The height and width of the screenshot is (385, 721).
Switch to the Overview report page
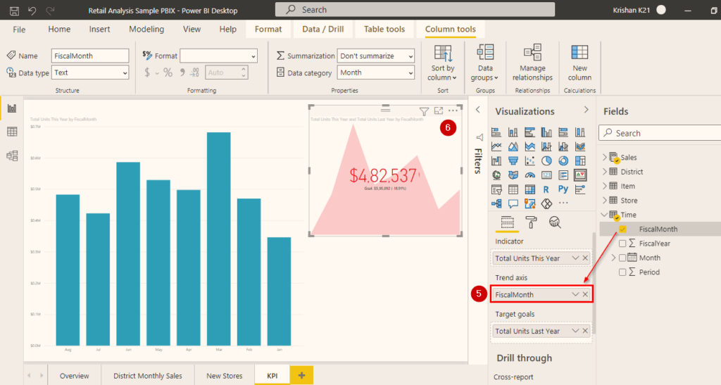point(74,376)
